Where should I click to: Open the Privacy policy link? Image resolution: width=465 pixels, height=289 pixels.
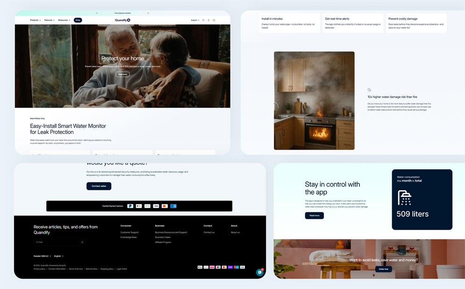(x=39, y=269)
